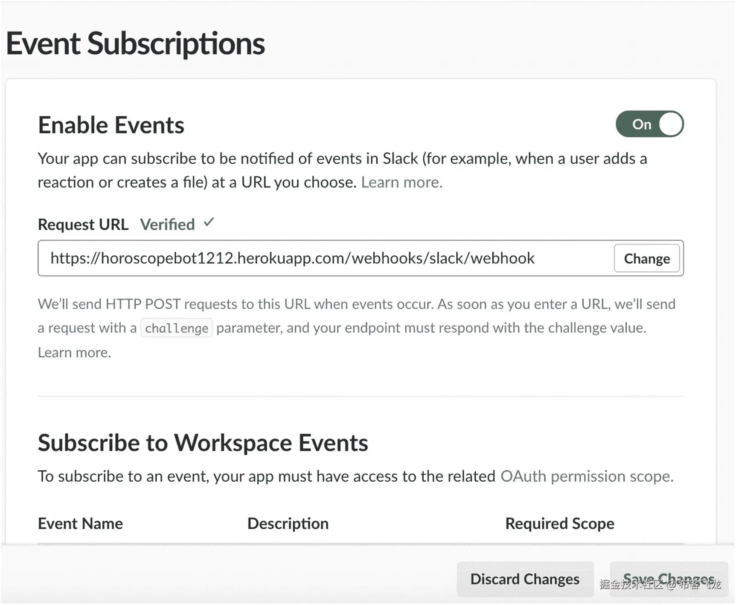Click the Required Scope column header
The height and width of the screenshot is (605, 736).
click(559, 524)
